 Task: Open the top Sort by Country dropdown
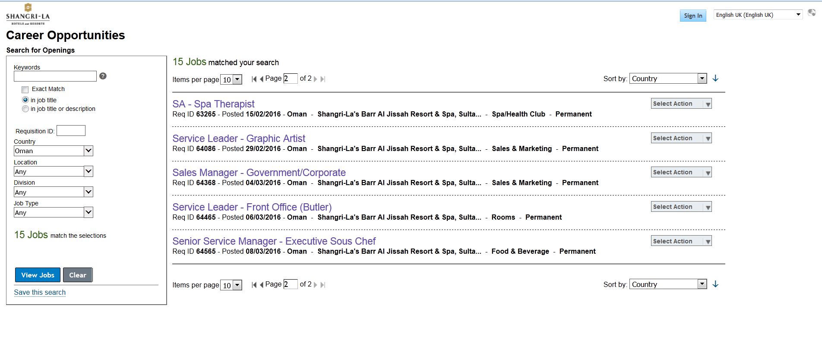coord(667,79)
